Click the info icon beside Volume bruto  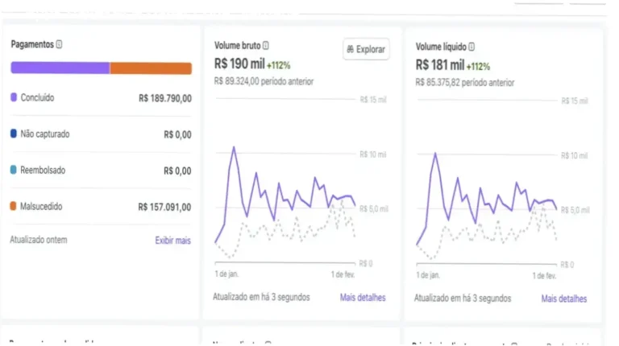click(x=266, y=45)
